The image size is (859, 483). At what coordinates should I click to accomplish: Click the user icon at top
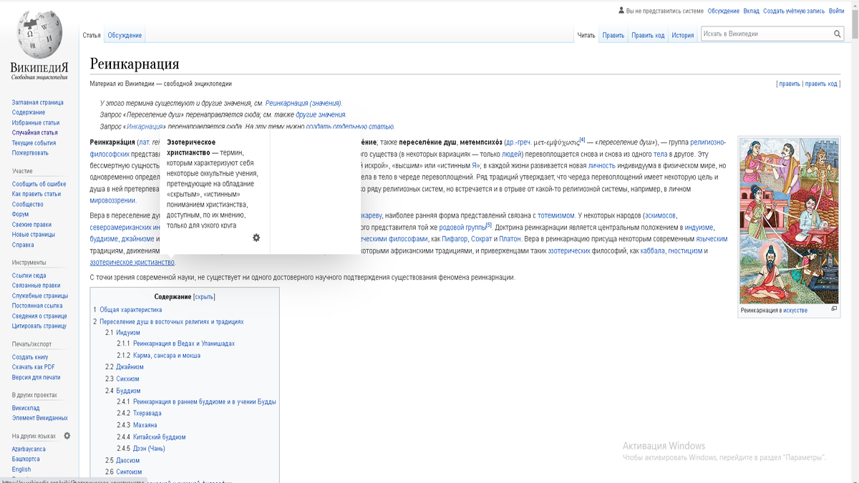point(621,11)
